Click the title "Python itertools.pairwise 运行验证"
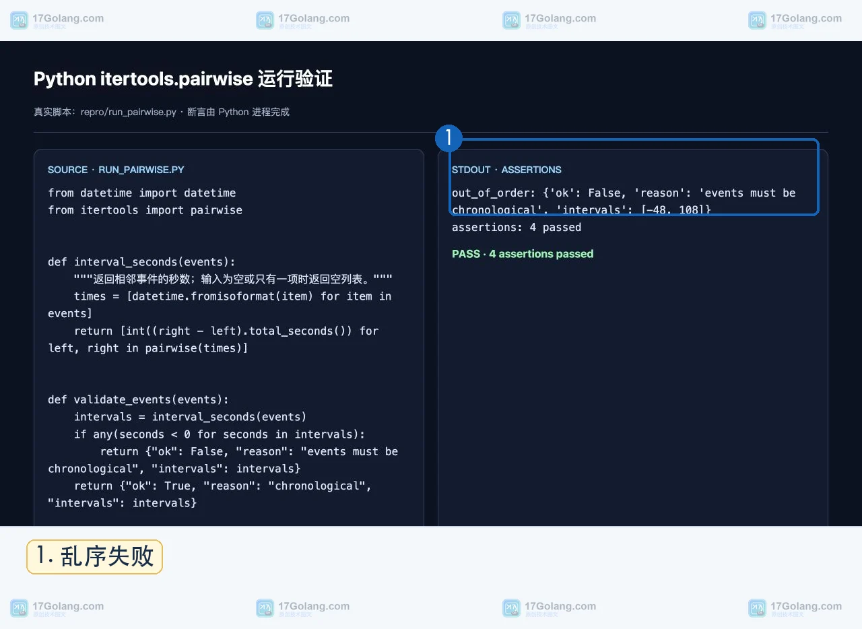This screenshot has width=862, height=629. point(183,79)
